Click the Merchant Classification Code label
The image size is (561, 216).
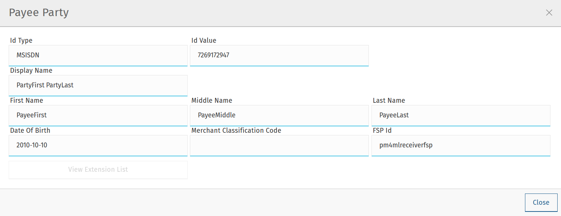tap(236, 130)
